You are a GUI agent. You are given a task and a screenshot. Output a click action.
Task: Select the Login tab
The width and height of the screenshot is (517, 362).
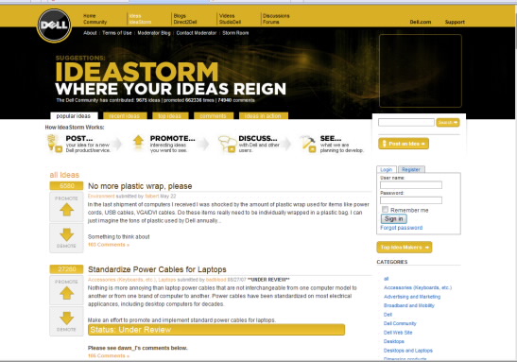tap(387, 169)
